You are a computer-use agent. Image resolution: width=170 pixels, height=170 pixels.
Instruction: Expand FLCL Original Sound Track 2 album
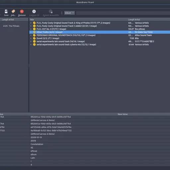[31, 23]
